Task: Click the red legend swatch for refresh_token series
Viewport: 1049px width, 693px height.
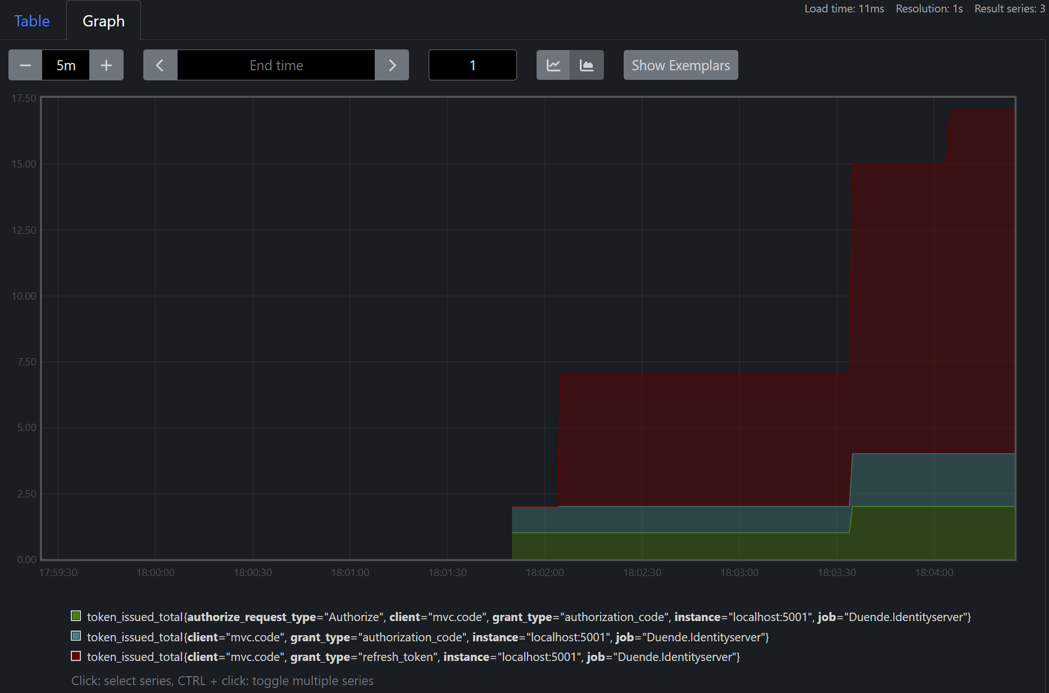Action: pos(76,656)
